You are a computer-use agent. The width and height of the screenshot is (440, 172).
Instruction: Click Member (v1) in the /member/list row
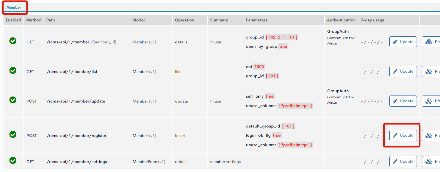pyautogui.click(x=144, y=72)
